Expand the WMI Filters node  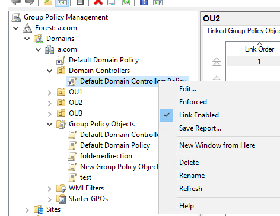click(49, 189)
